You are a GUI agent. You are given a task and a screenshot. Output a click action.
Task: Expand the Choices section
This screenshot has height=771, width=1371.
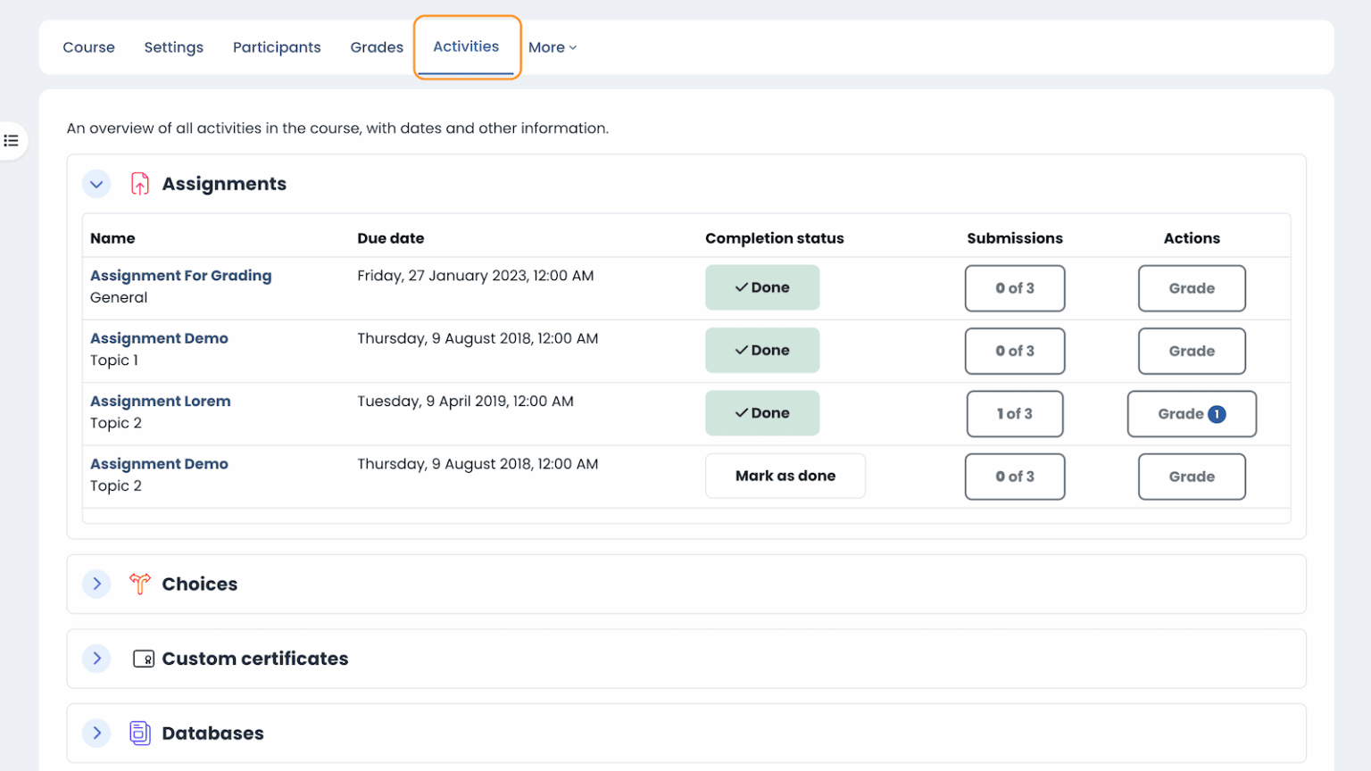coord(96,584)
